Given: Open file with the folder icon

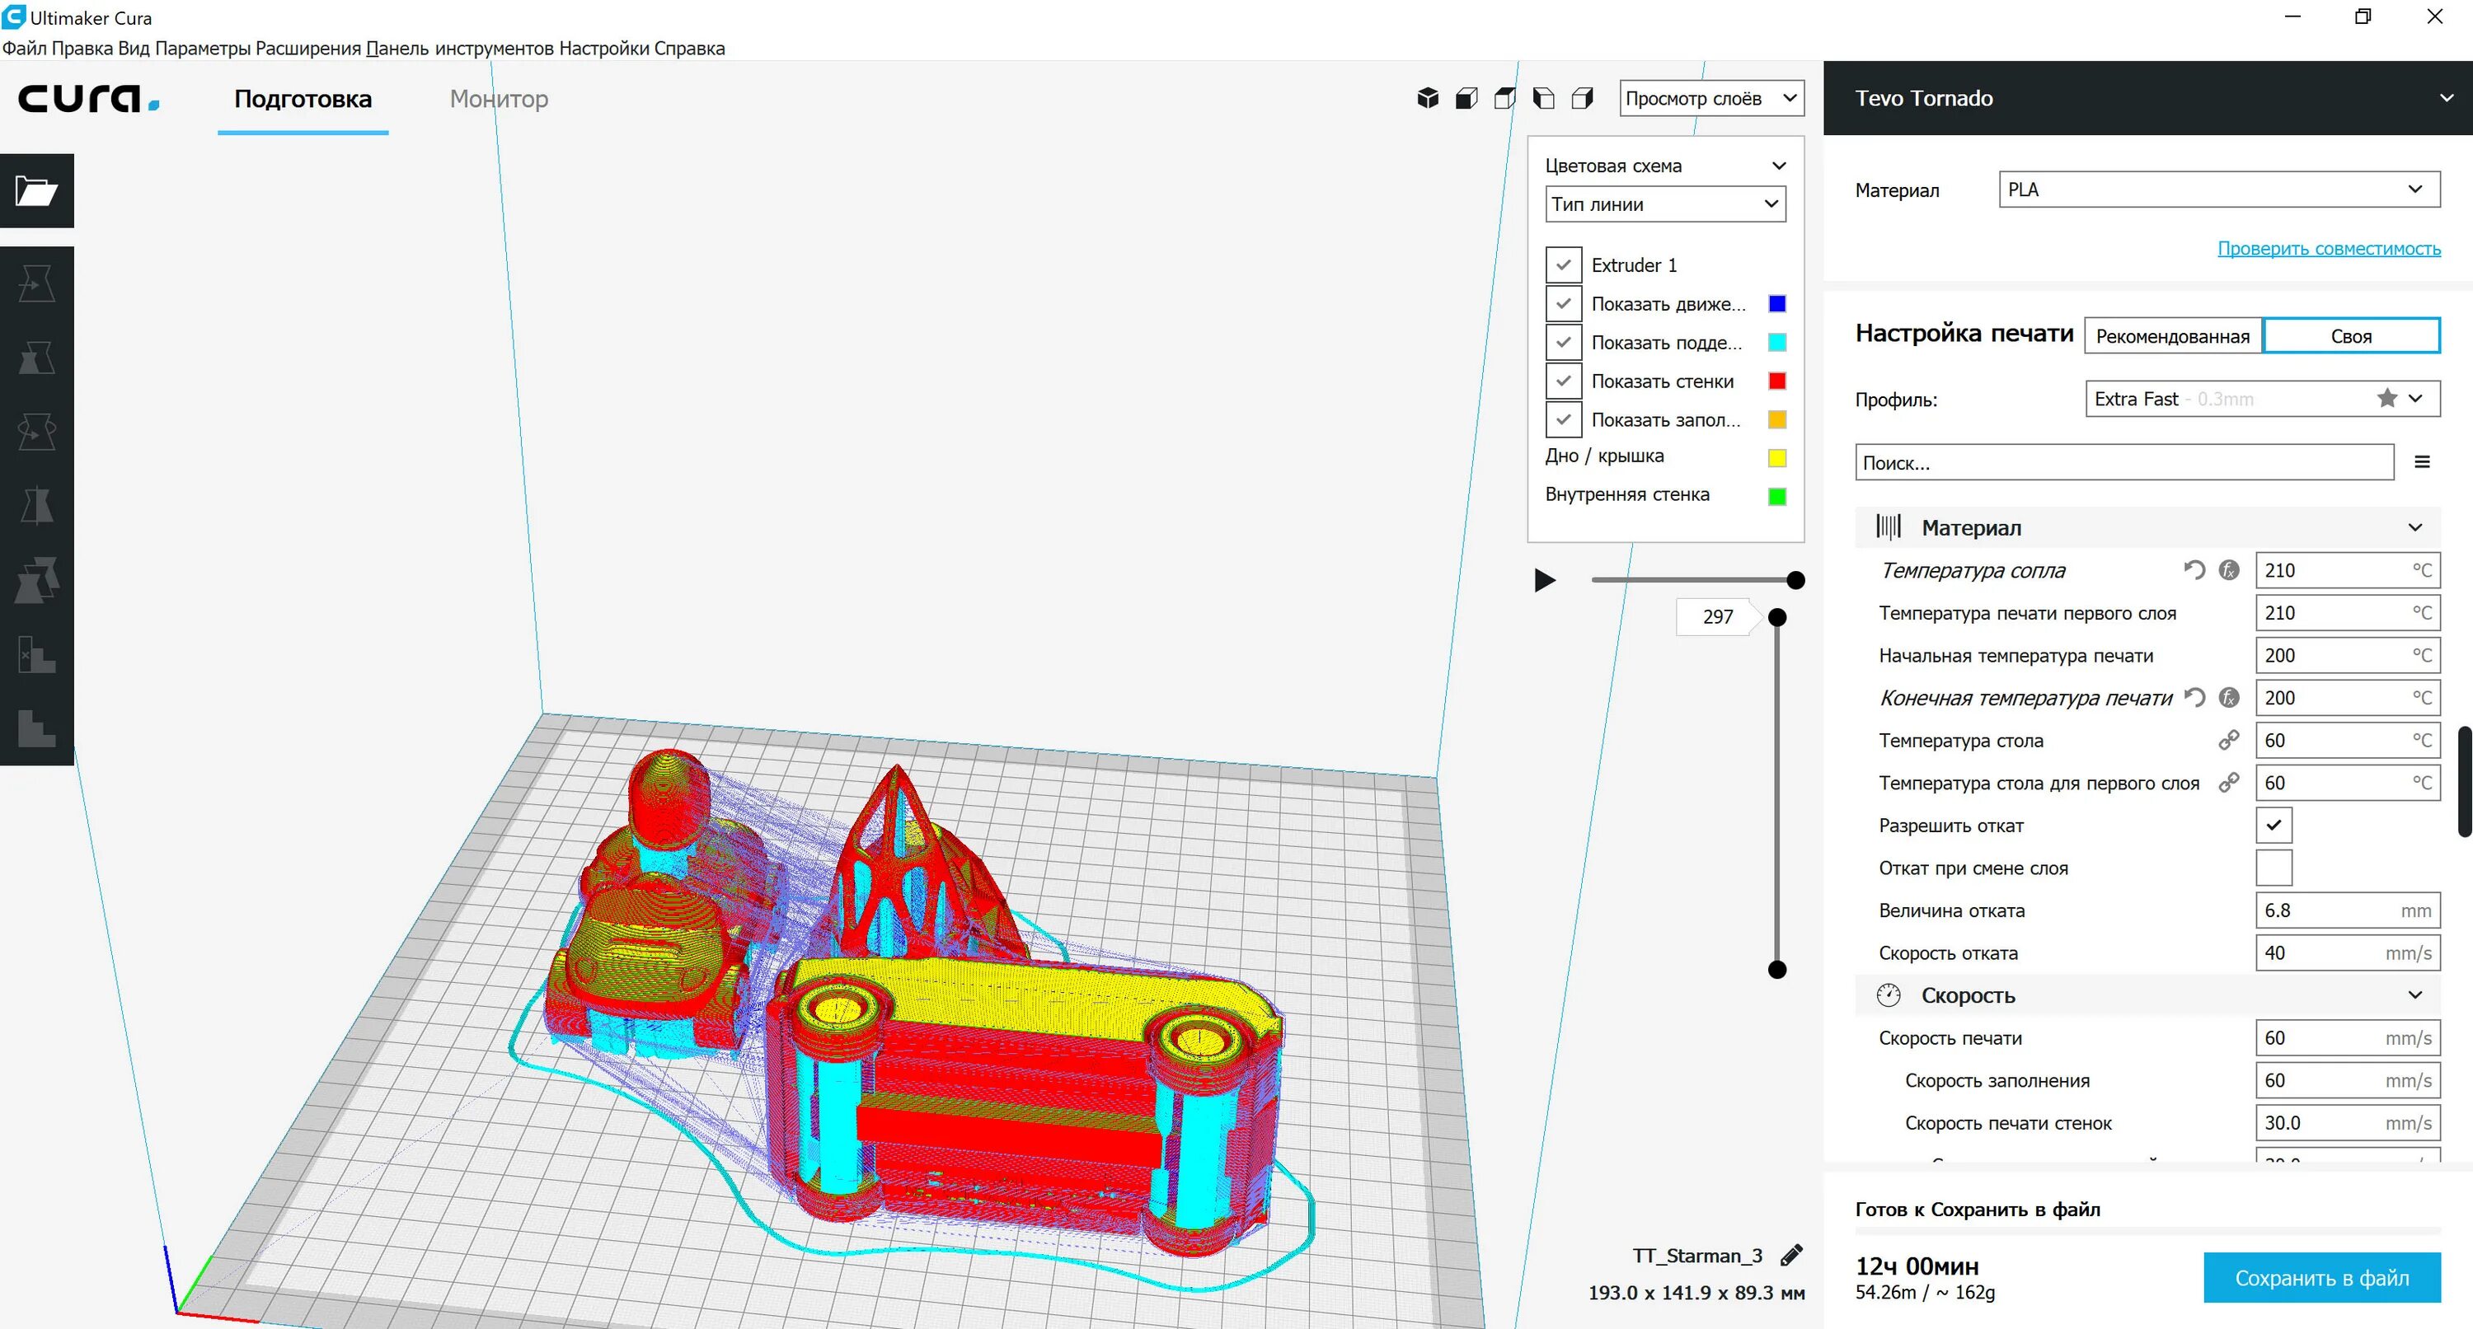Looking at the screenshot, I should point(36,191).
